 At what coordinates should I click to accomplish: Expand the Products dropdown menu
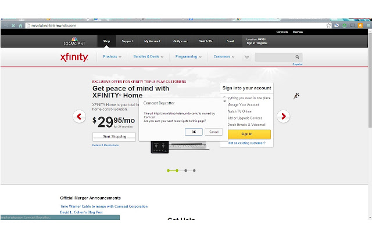point(112,57)
